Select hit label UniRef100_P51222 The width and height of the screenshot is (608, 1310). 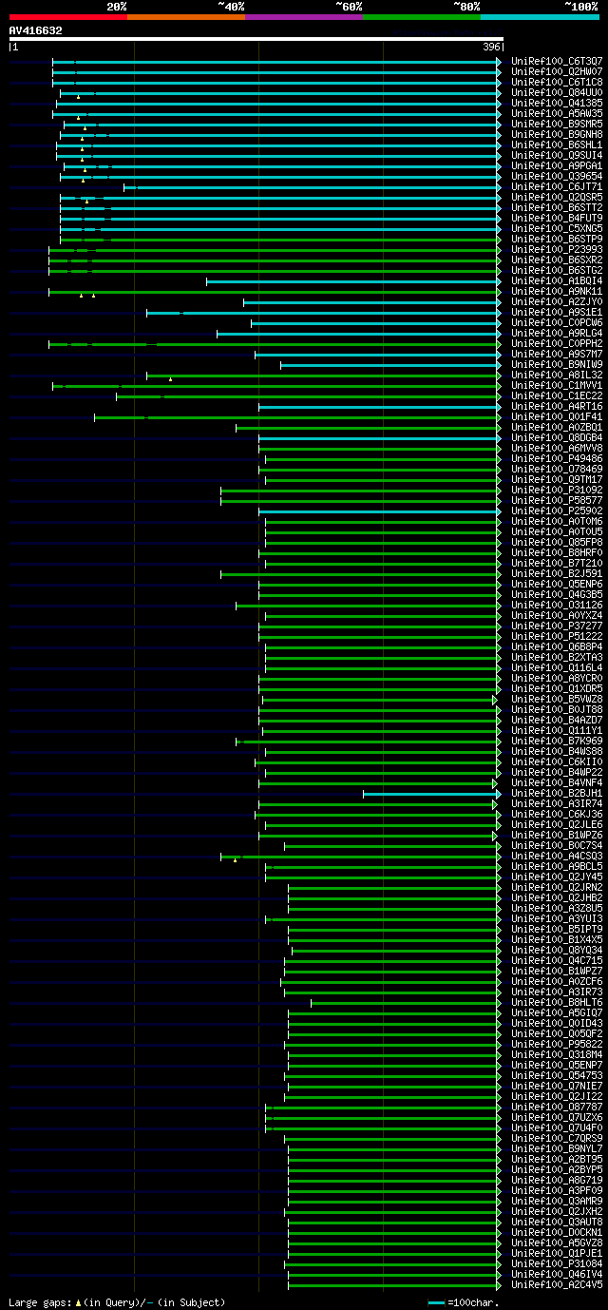[x=557, y=636]
